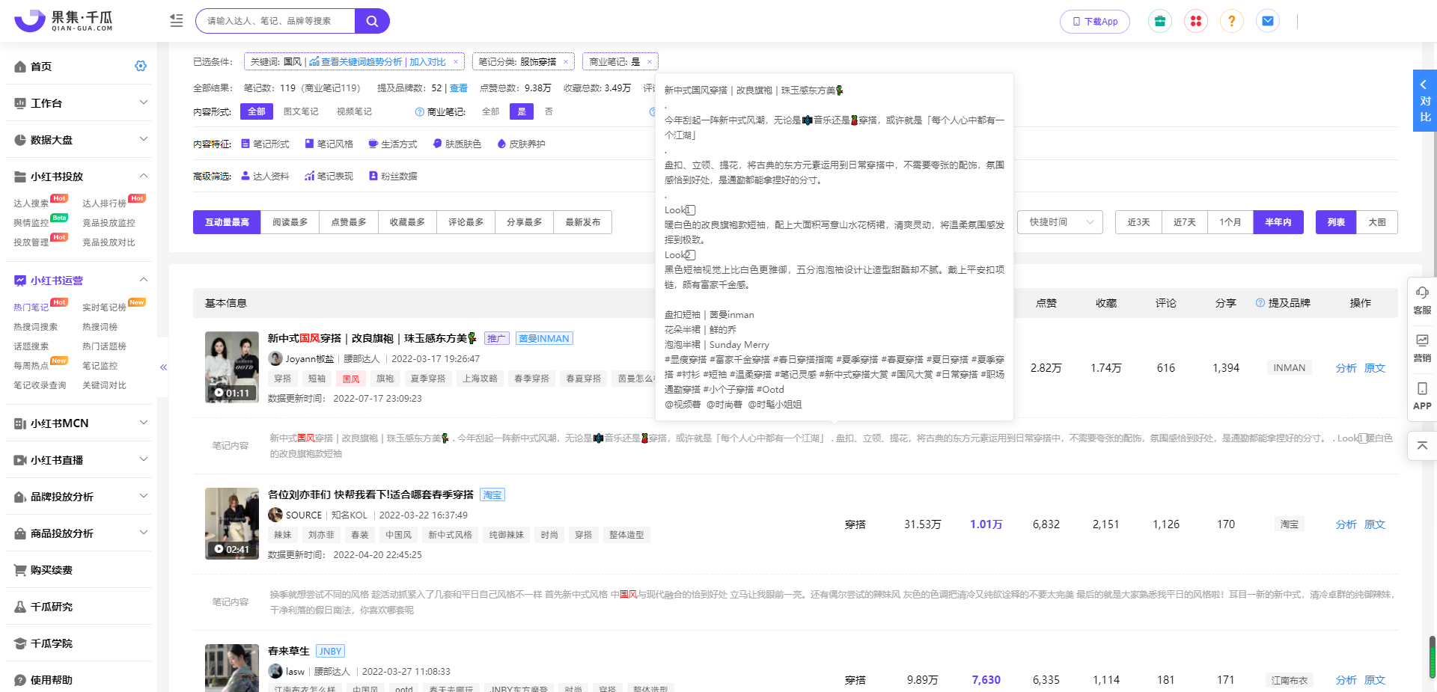Click 查看 link next to 提及品牌数

coord(459,88)
